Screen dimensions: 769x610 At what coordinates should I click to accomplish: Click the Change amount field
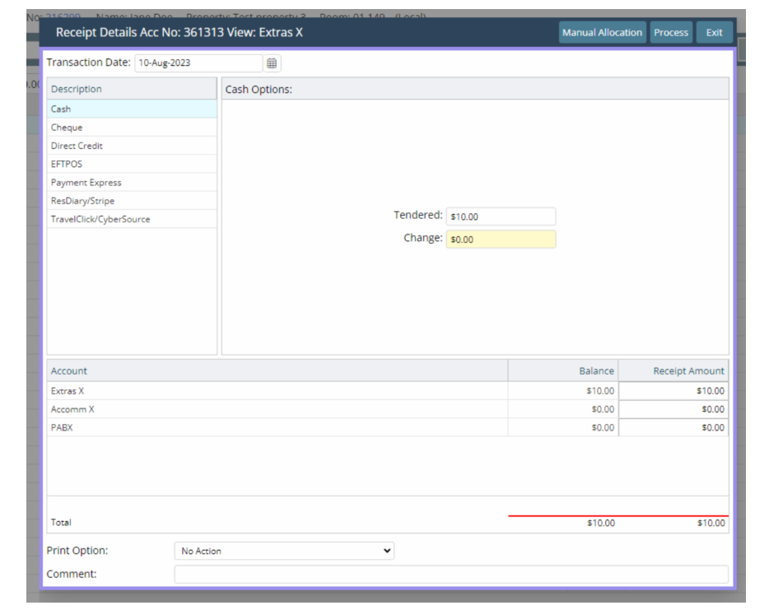coord(501,240)
